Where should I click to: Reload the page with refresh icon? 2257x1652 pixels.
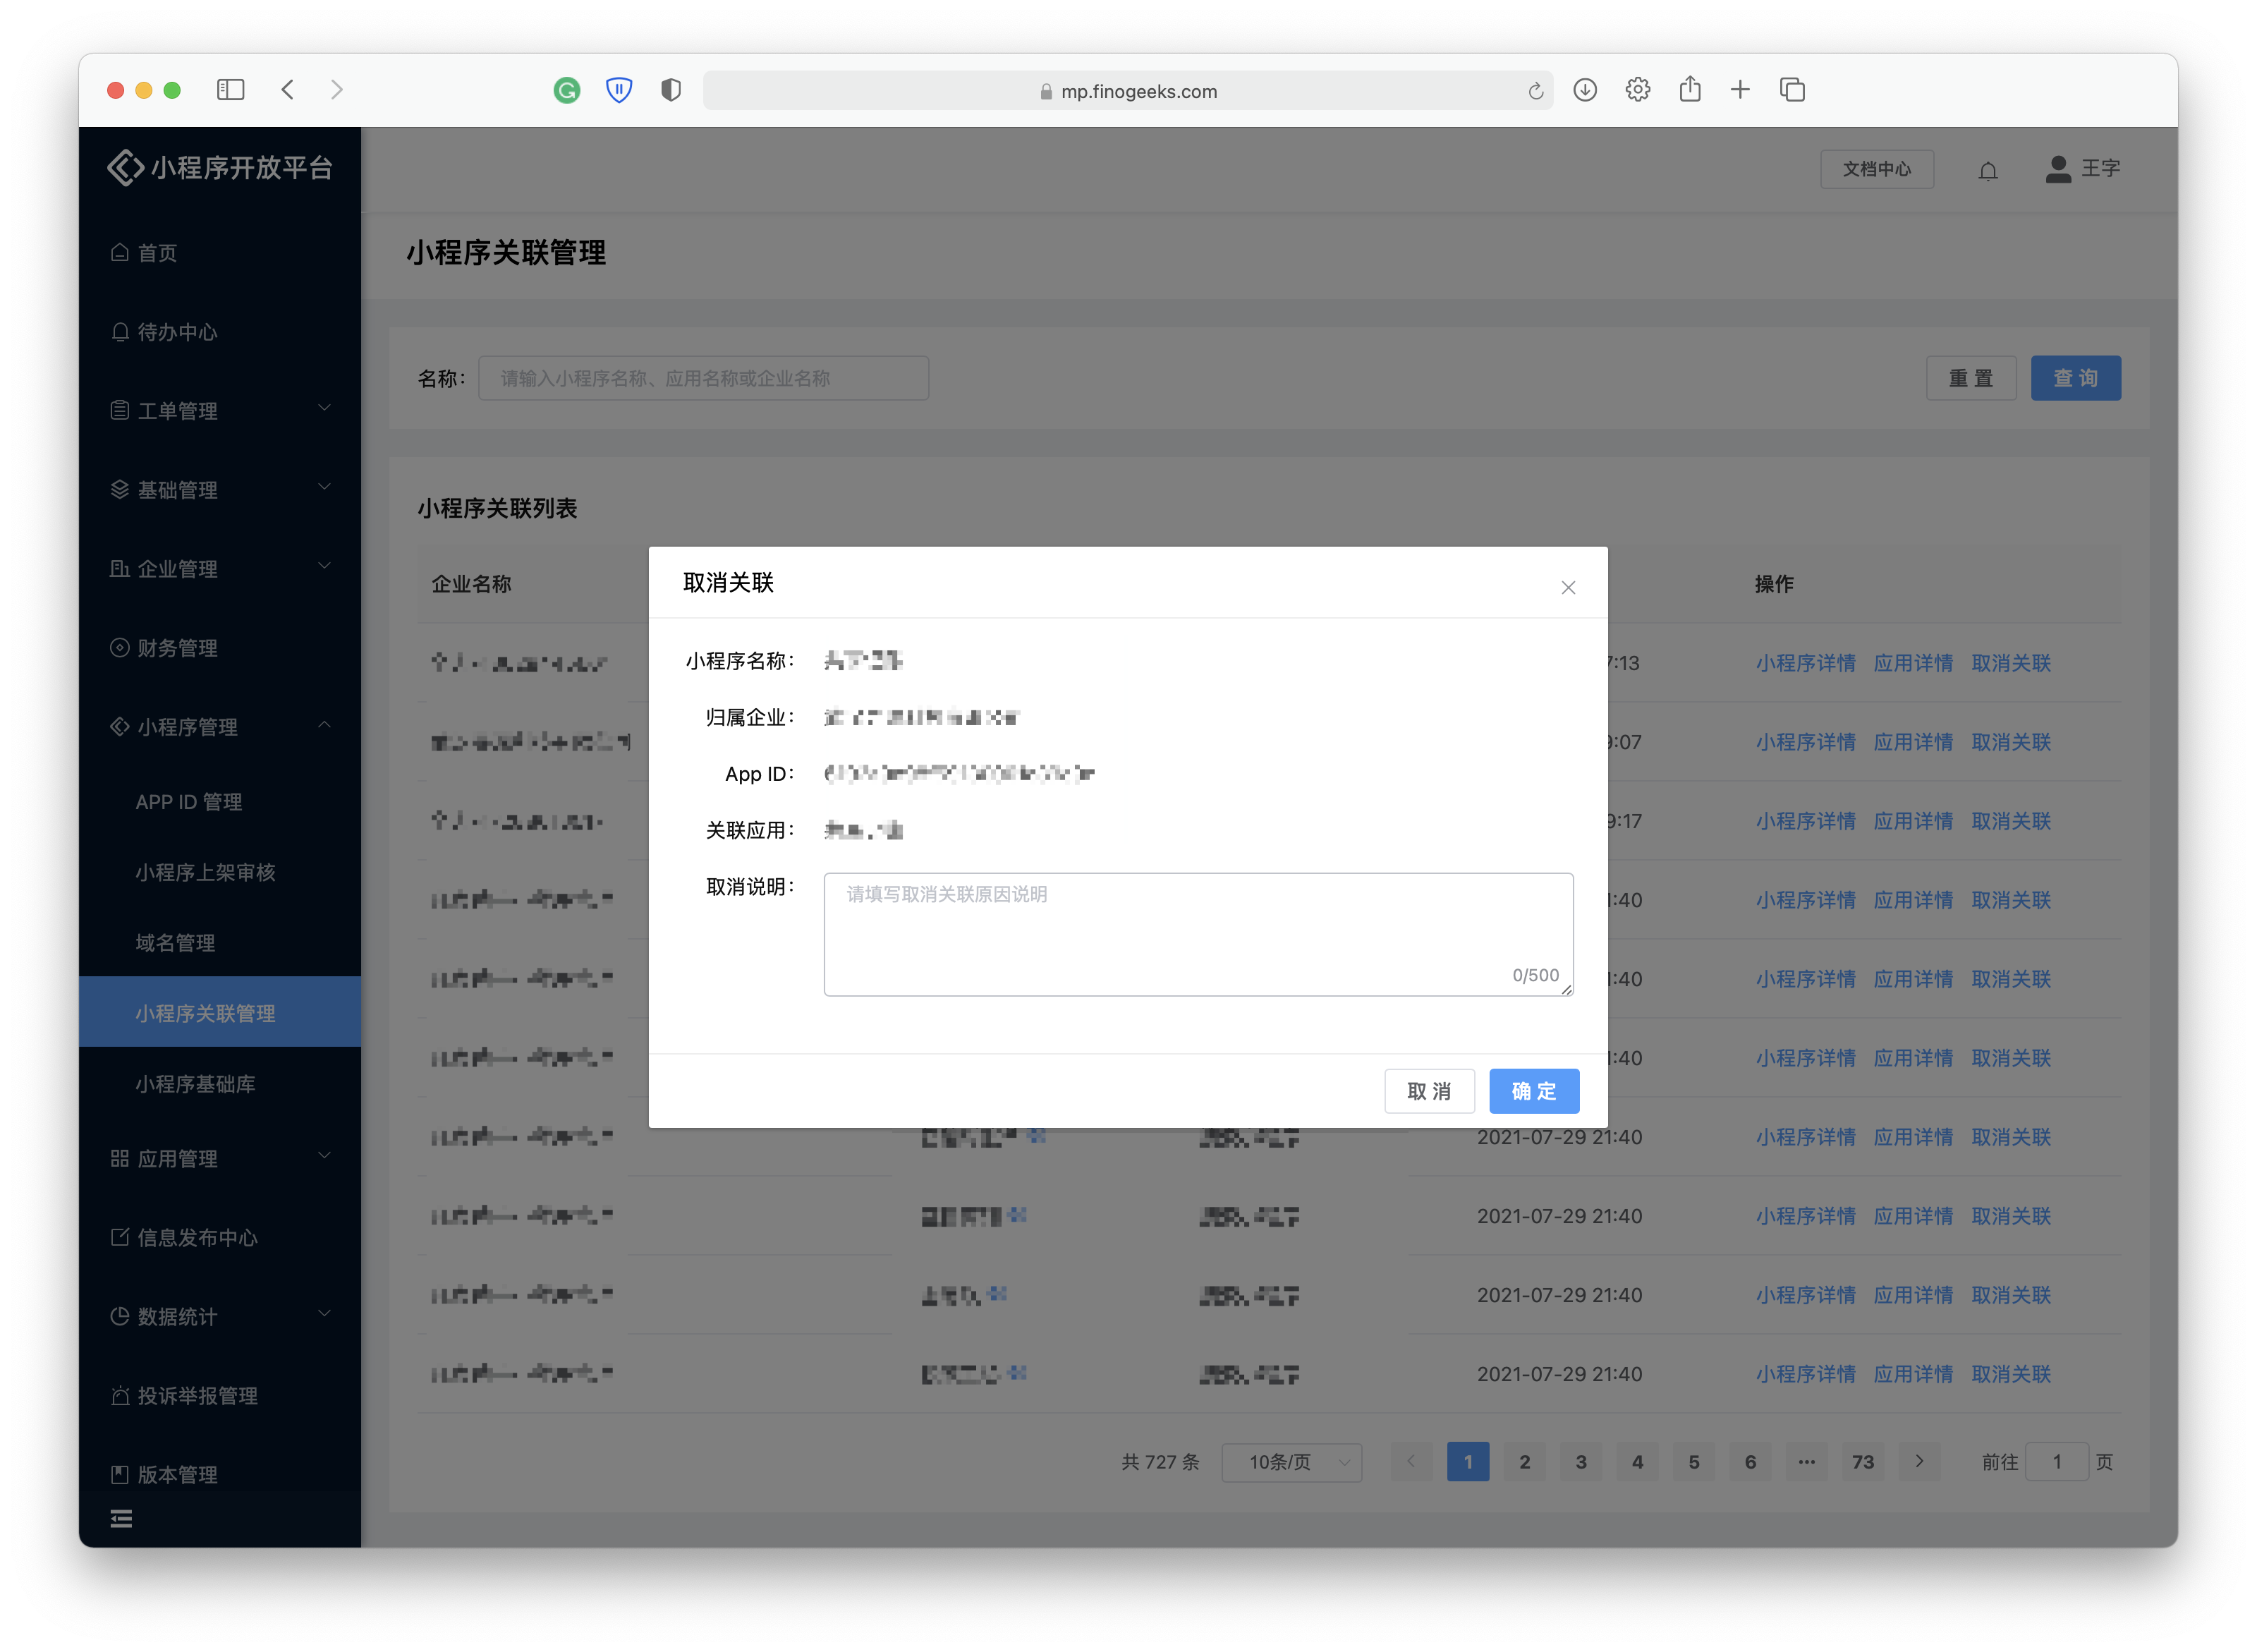tap(1535, 91)
